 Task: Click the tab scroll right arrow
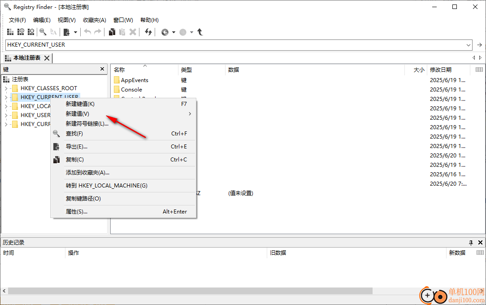coord(481,58)
